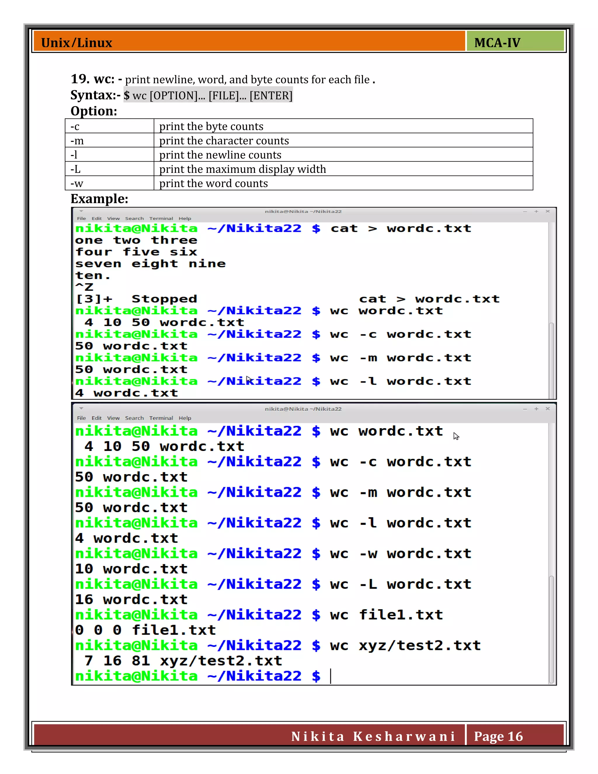Click the Unix/Linux header title
598x774 pixels.
coord(77,43)
